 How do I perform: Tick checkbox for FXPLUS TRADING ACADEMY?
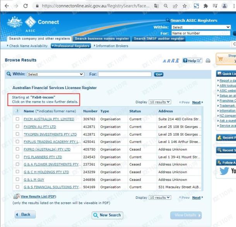pyautogui.click(x=17, y=141)
